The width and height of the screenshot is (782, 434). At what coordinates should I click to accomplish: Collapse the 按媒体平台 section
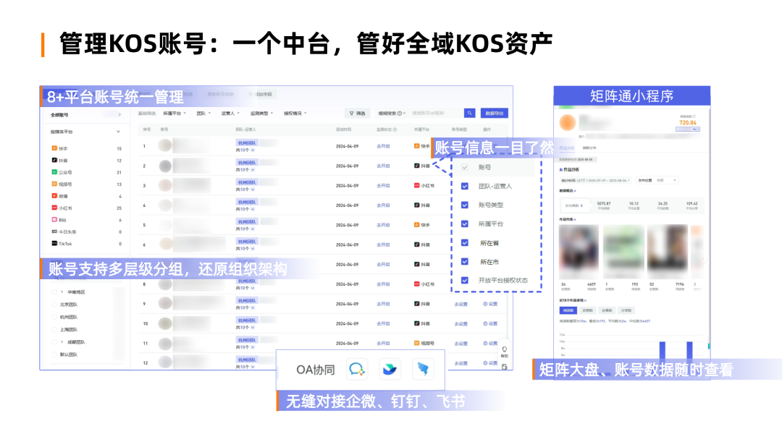point(118,132)
